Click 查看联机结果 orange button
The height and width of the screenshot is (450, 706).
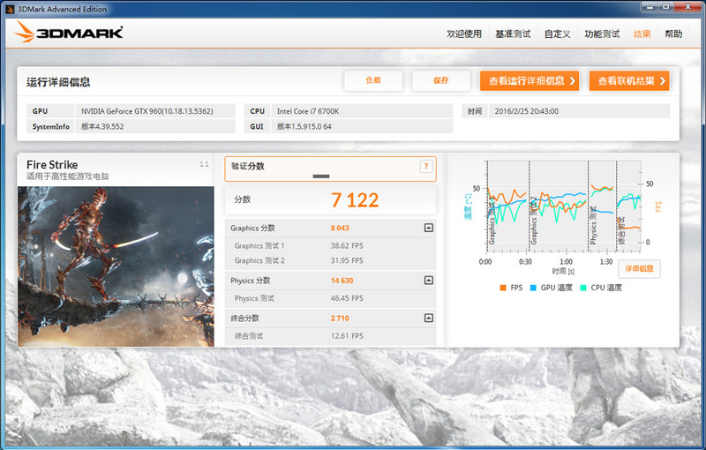click(x=629, y=81)
